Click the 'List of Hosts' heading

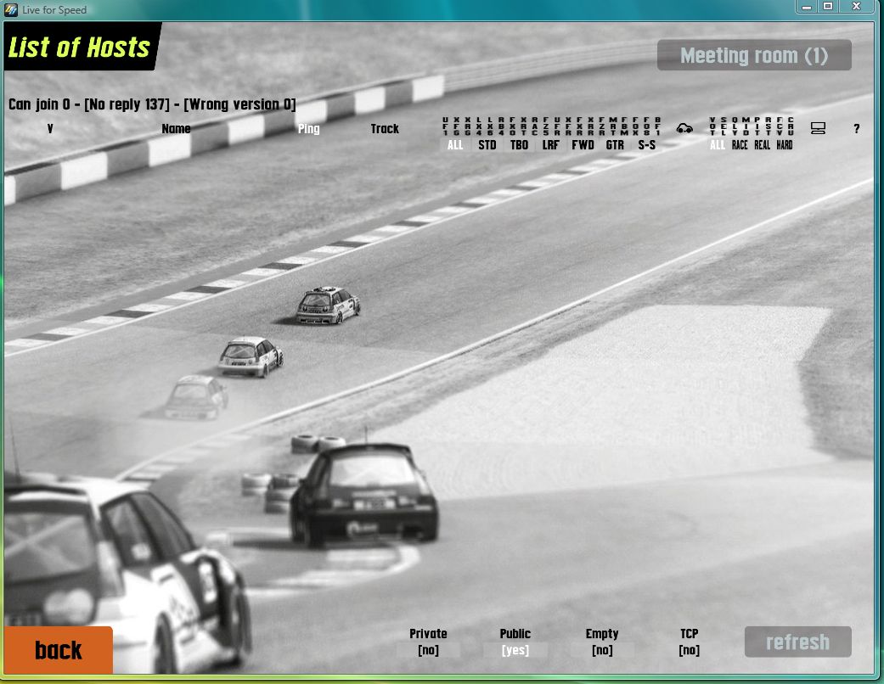pyautogui.click(x=79, y=48)
